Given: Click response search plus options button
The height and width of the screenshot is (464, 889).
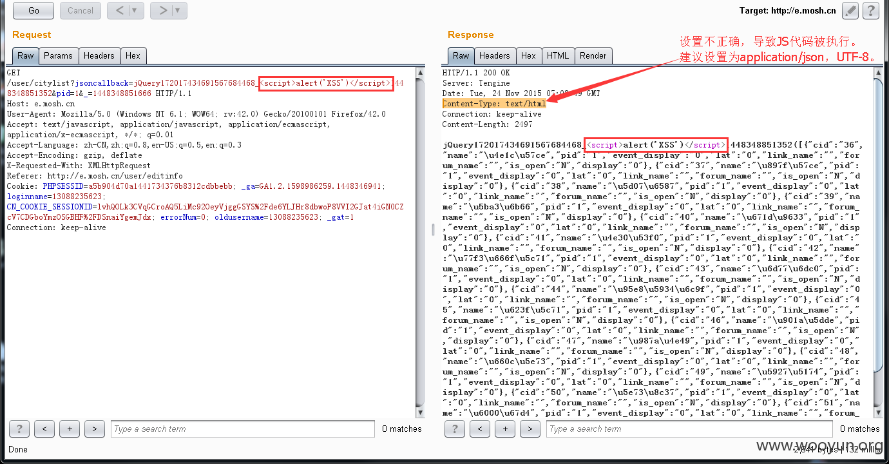Looking at the screenshot, I should point(505,429).
